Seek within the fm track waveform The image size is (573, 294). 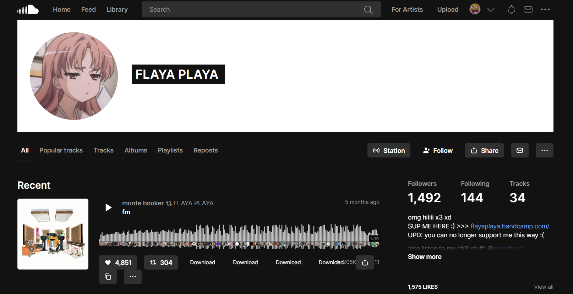pos(239,237)
